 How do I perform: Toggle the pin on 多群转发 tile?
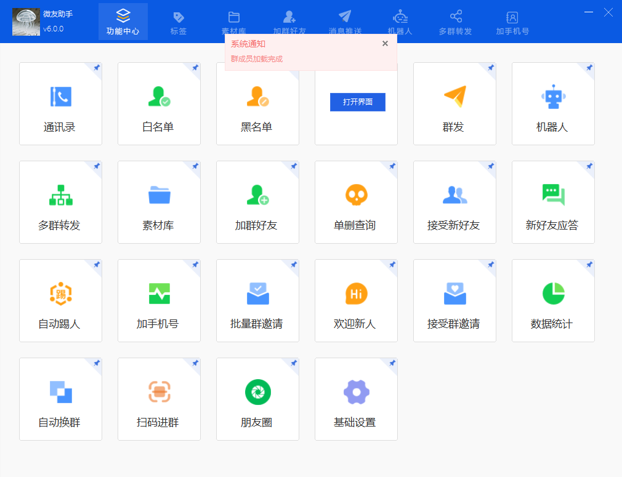[x=97, y=166]
